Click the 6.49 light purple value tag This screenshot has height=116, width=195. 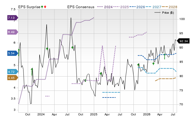pyautogui.click(x=12, y=32)
